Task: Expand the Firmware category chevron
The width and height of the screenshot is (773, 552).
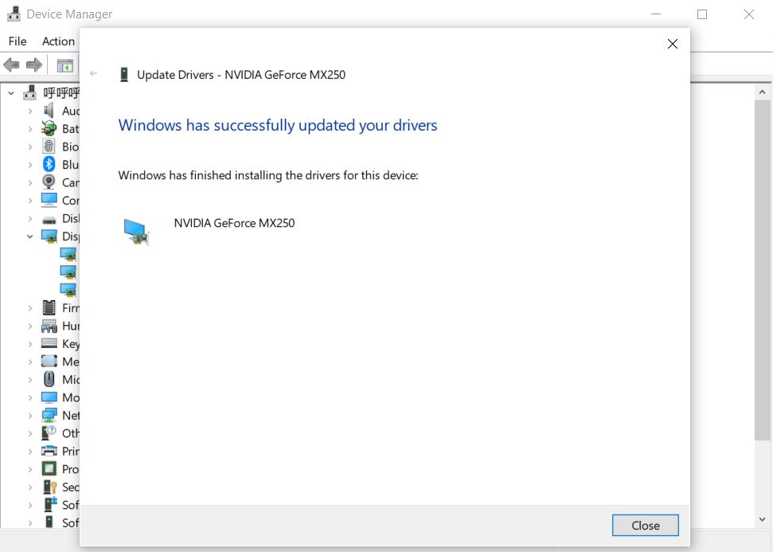Action: tap(30, 308)
